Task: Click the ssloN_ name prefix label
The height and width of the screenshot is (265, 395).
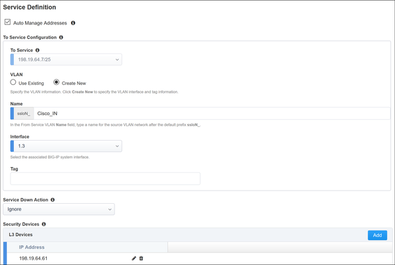Action: click(24, 114)
